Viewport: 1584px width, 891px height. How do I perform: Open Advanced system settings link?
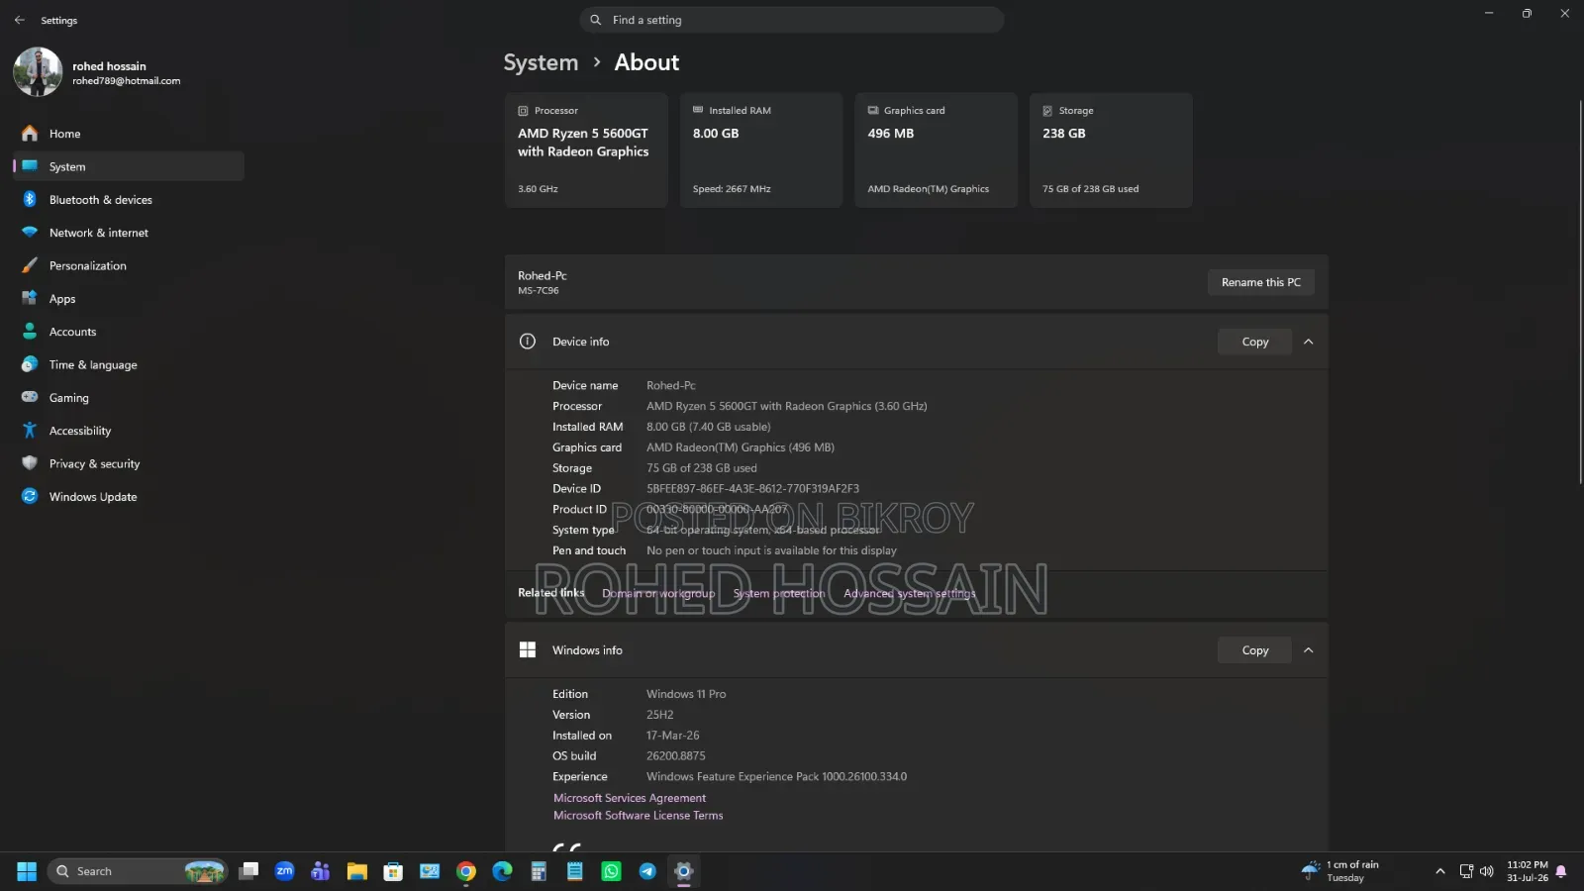click(x=910, y=593)
